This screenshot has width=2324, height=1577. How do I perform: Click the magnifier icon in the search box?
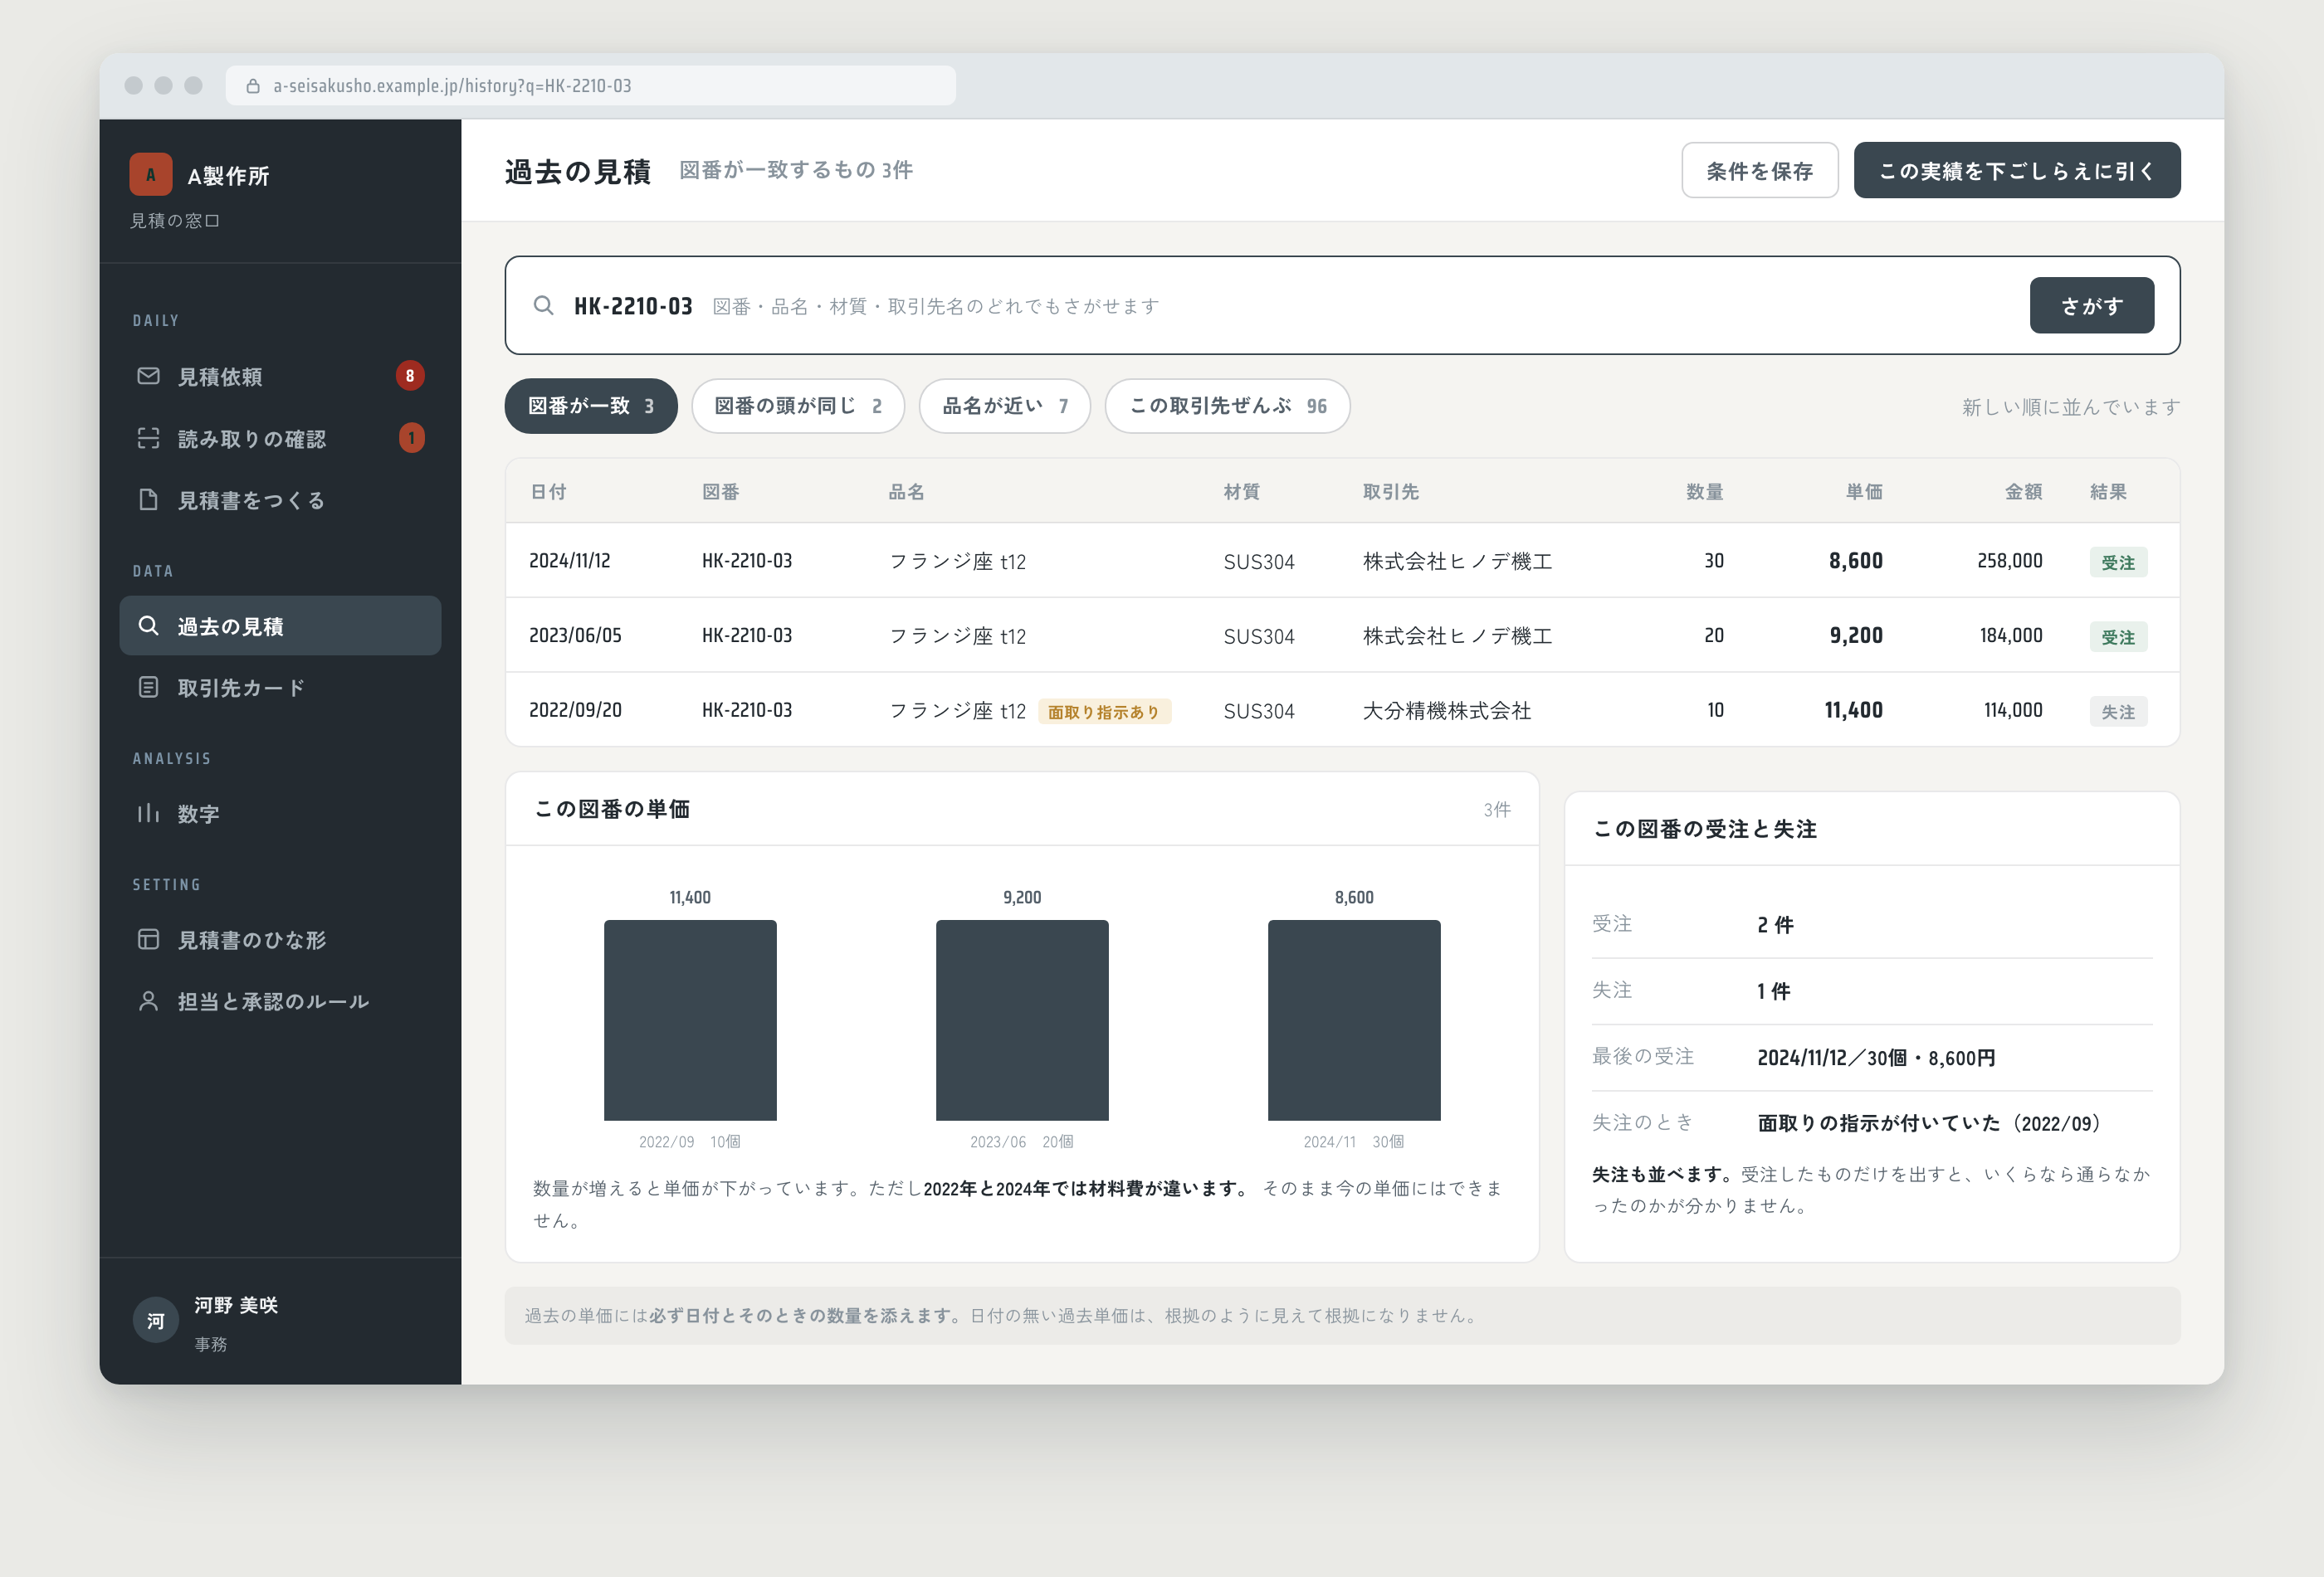pos(543,306)
